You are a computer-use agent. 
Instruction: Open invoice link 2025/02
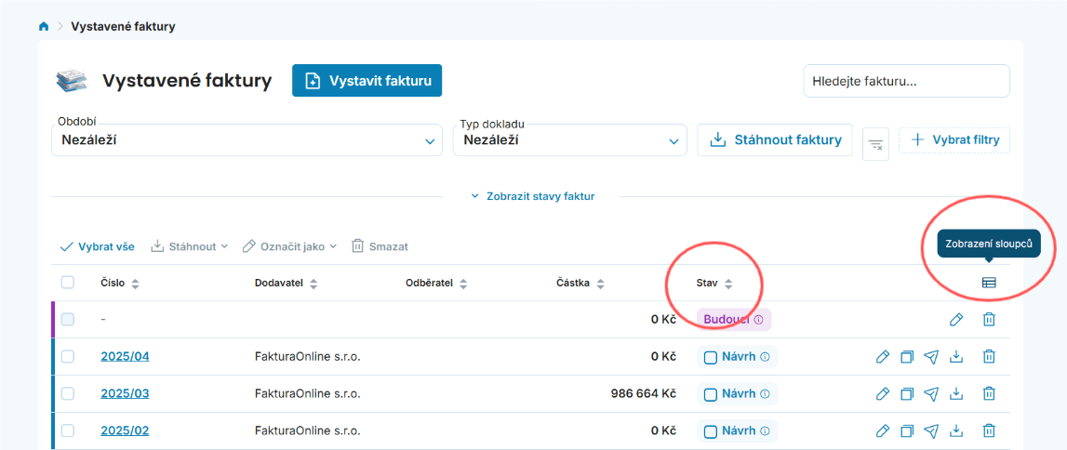(x=125, y=430)
